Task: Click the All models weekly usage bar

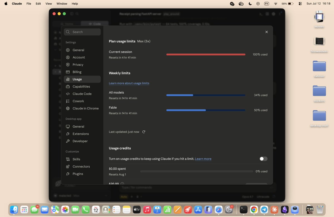Action: point(206,95)
